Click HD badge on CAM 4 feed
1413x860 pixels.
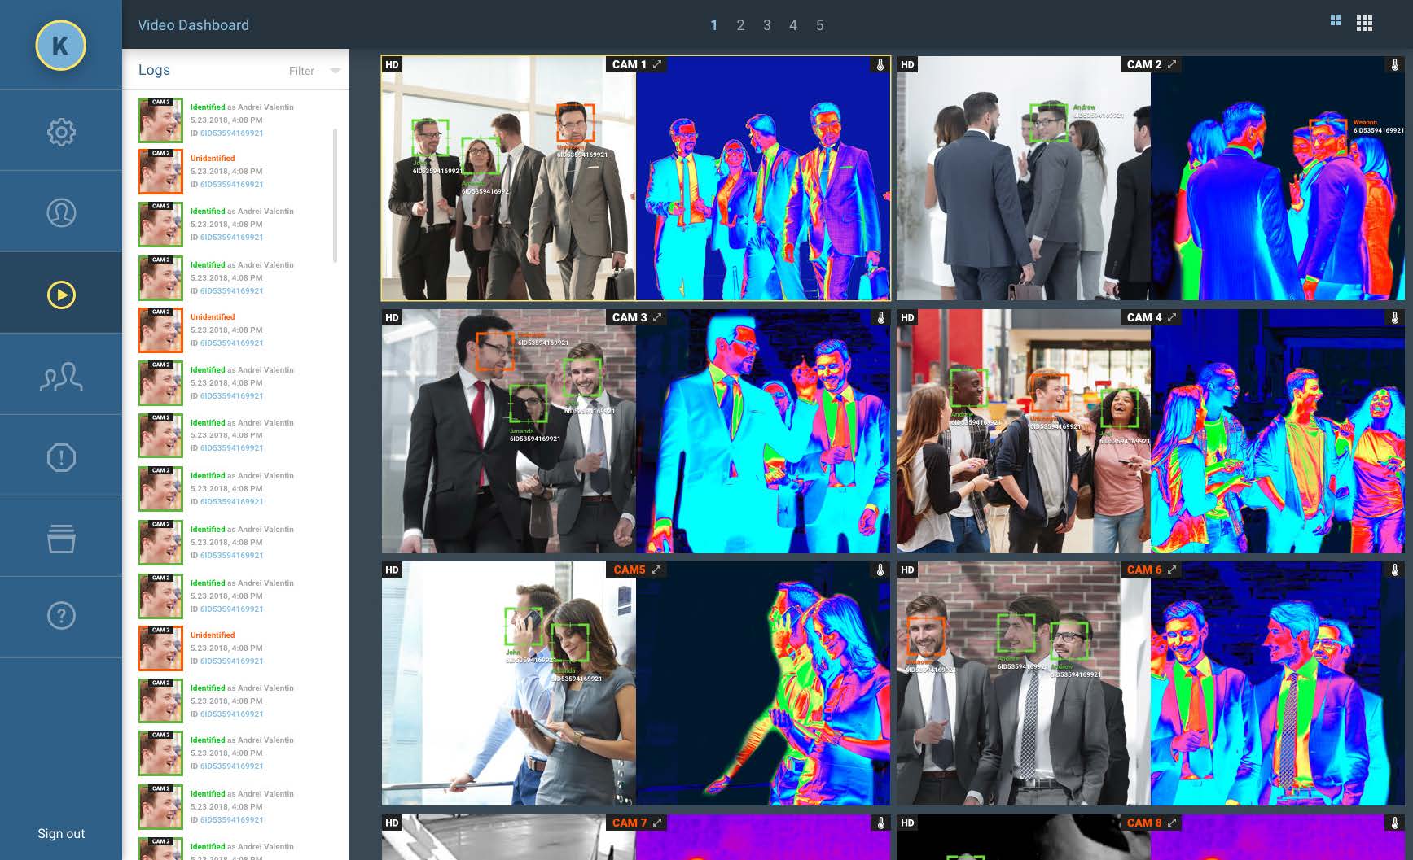click(907, 317)
